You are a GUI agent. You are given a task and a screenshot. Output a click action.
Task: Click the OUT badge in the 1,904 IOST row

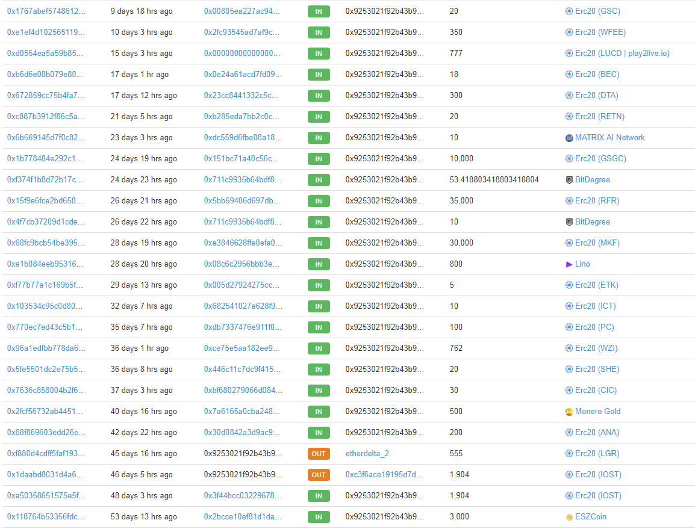[x=319, y=475]
